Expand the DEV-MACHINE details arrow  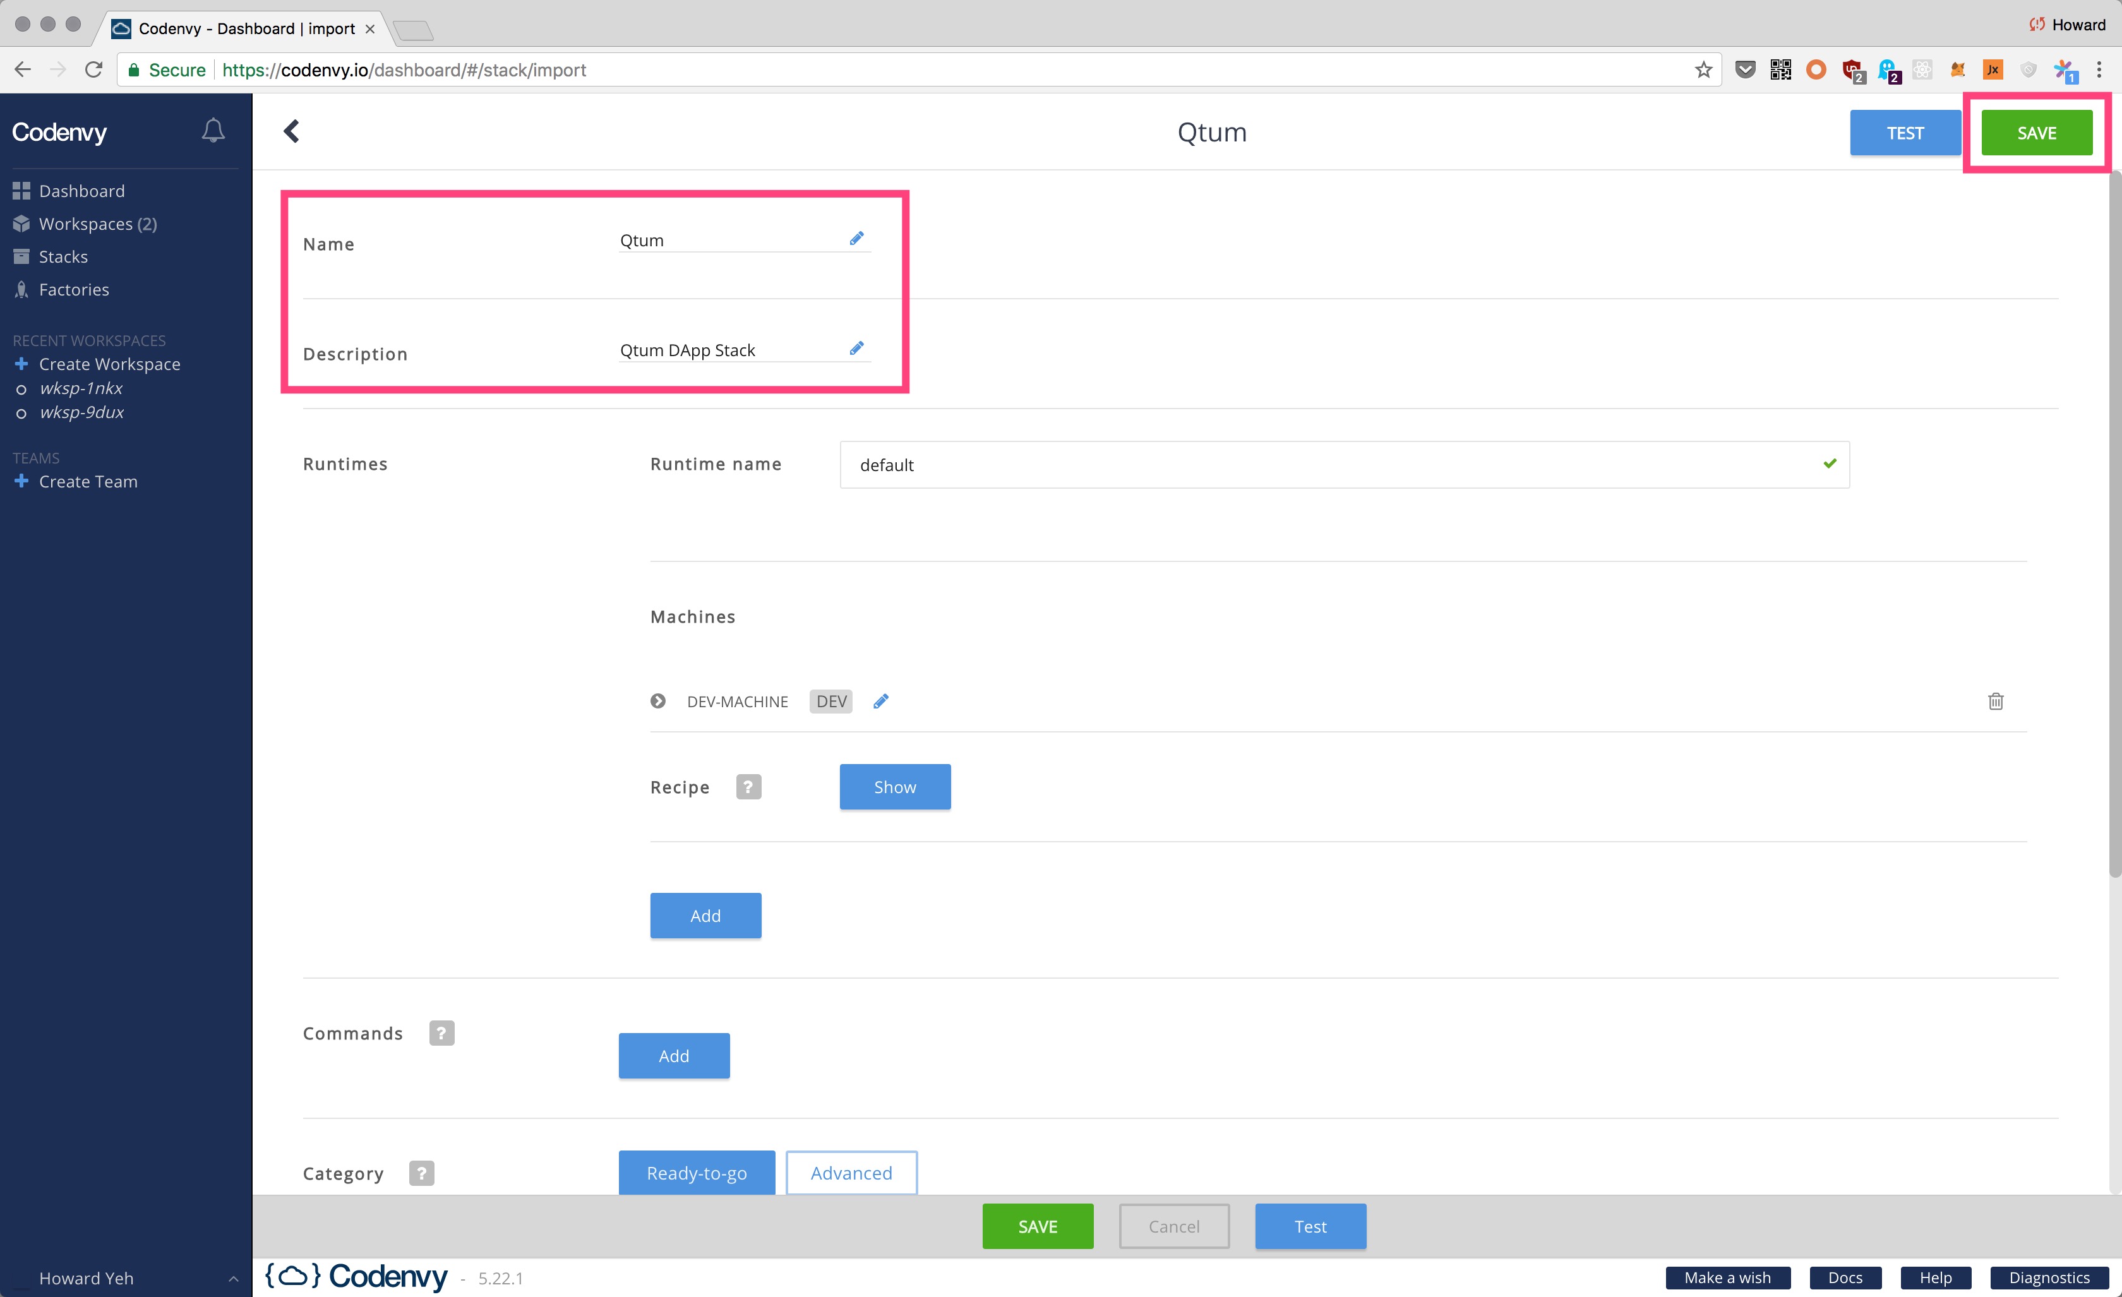pos(658,701)
